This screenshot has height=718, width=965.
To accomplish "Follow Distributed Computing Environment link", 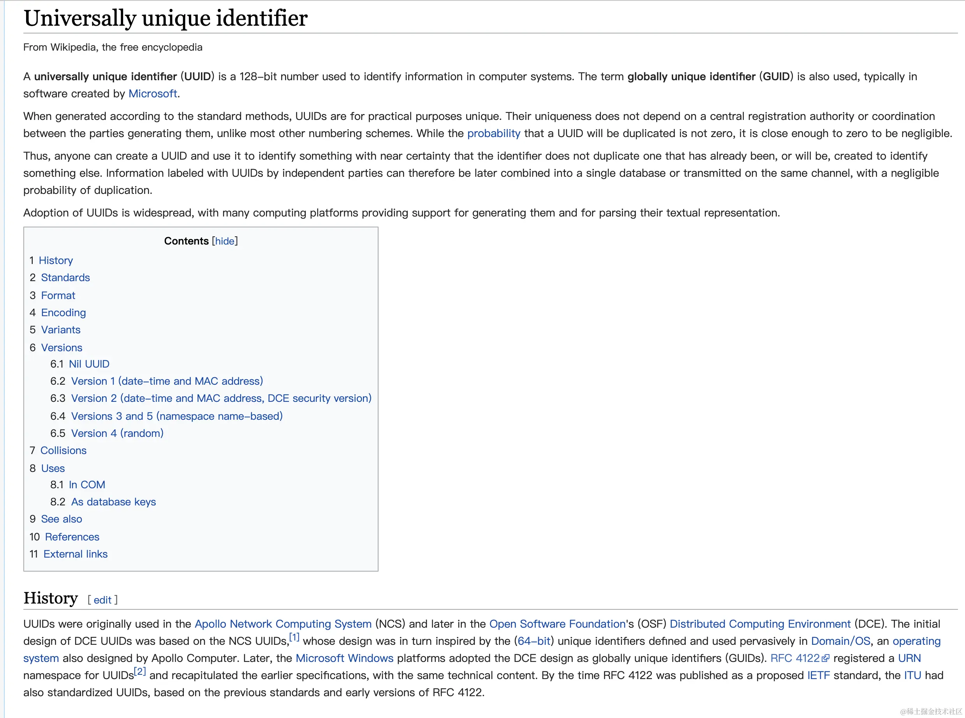I will pos(760,624).
